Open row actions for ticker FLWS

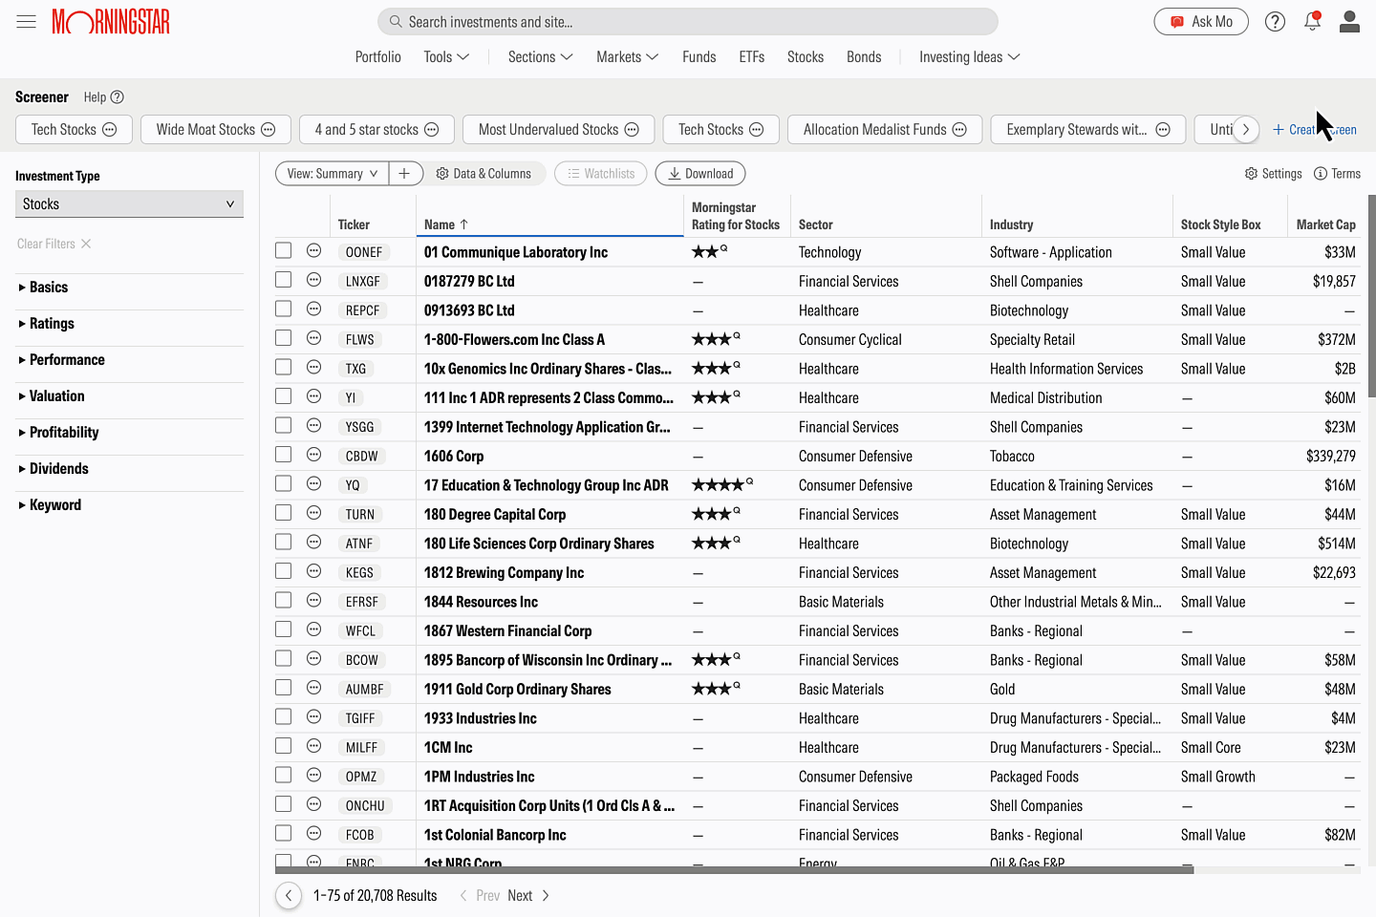point(313,338)
